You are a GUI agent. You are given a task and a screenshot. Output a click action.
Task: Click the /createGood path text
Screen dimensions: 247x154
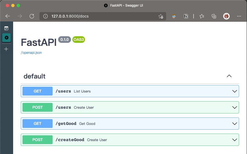(70, 140)
